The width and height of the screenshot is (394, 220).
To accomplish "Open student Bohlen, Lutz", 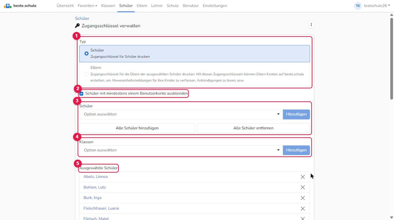I will [x=95, y=187].
